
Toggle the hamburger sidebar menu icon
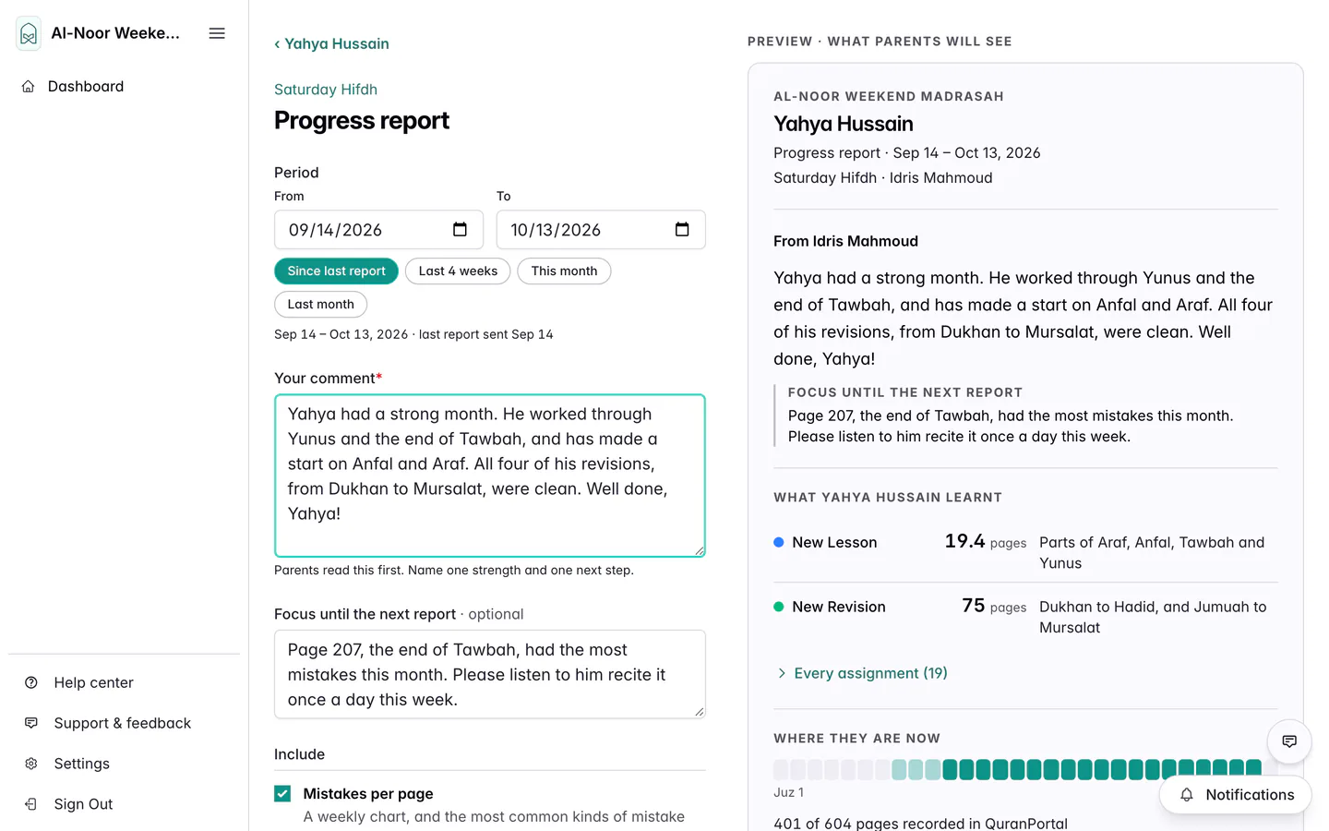click(217, 33)
